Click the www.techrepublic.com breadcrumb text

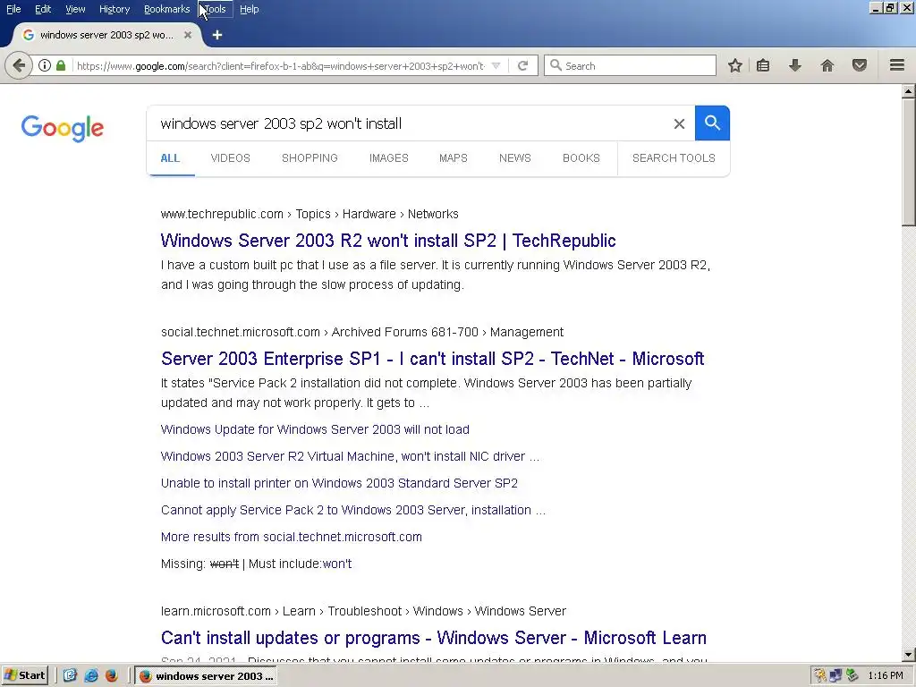pyautogui.click(x=222, y=214)
